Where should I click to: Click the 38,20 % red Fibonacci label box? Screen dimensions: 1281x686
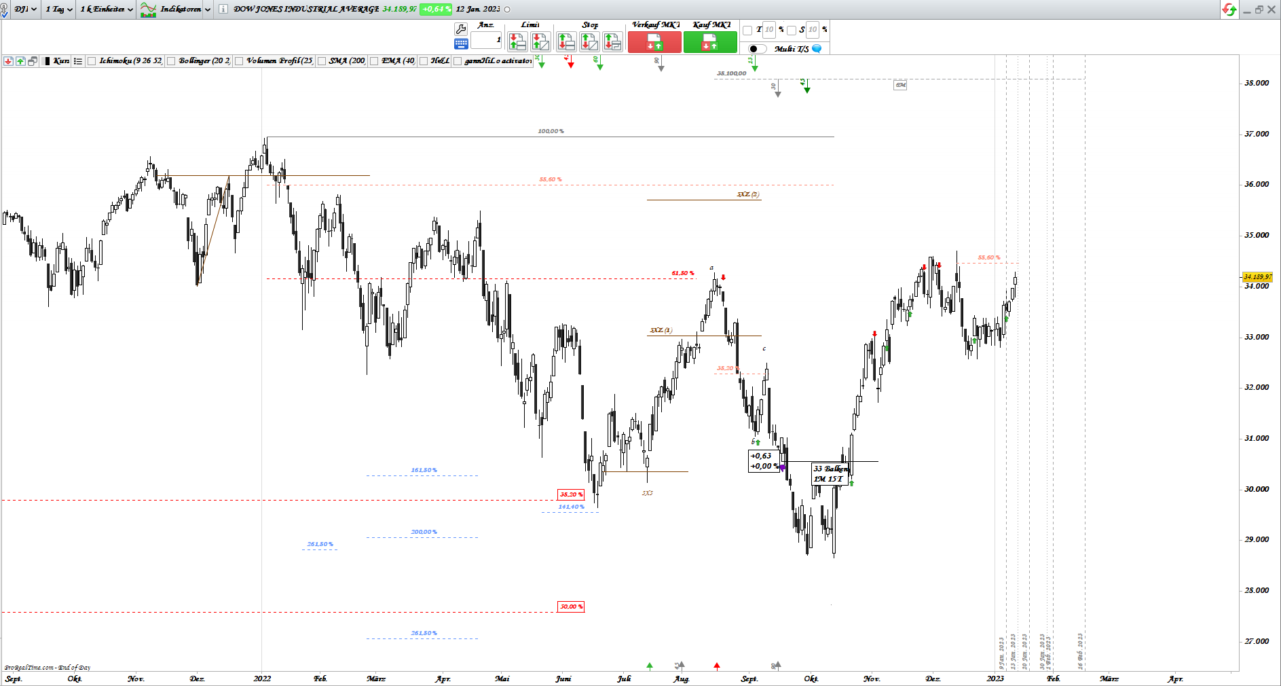pos(571,494)
